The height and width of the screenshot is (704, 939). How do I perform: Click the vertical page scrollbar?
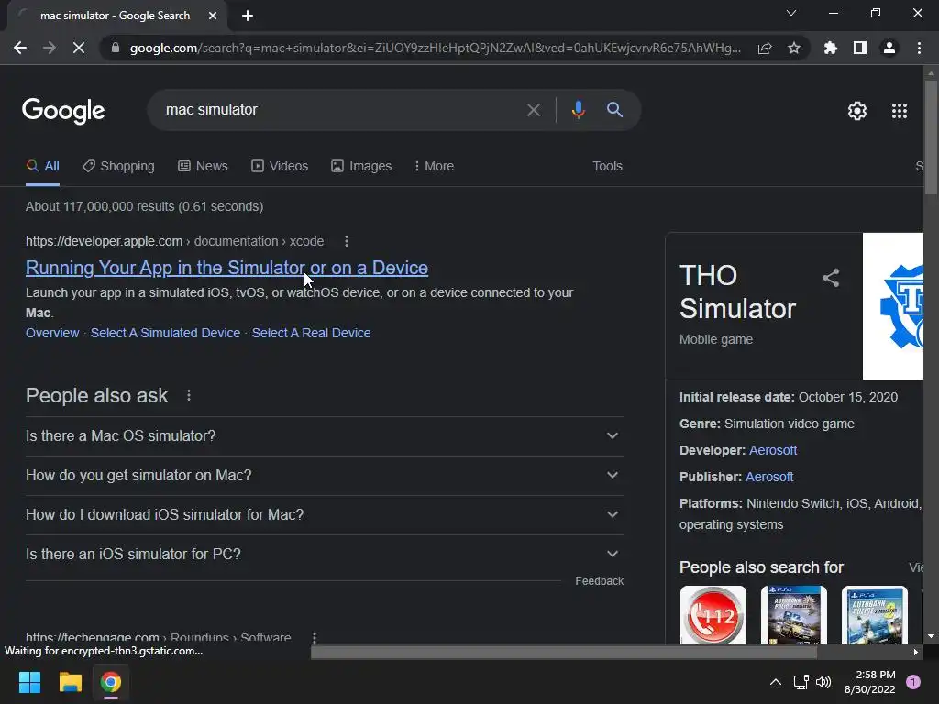tap(931, 137)
